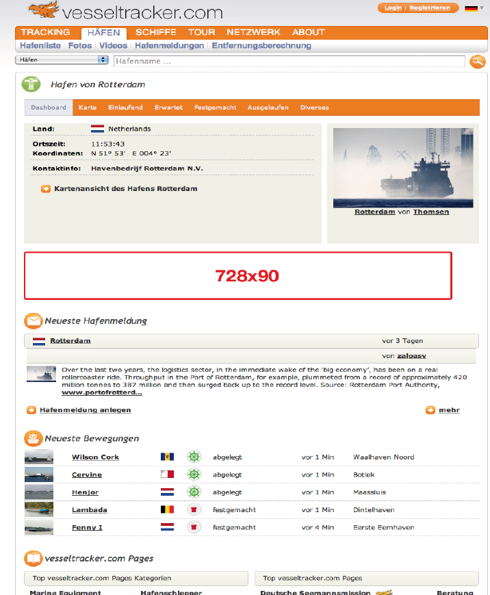Open the Henjor vessel link
The width and height of the screenshot is (490, 595).
[x=86, y=492]
